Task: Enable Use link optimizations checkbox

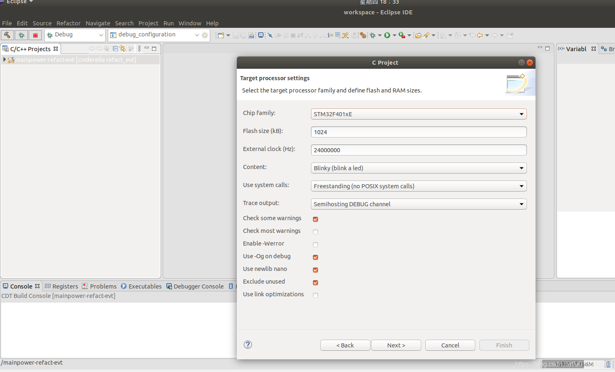Action: 315,295
